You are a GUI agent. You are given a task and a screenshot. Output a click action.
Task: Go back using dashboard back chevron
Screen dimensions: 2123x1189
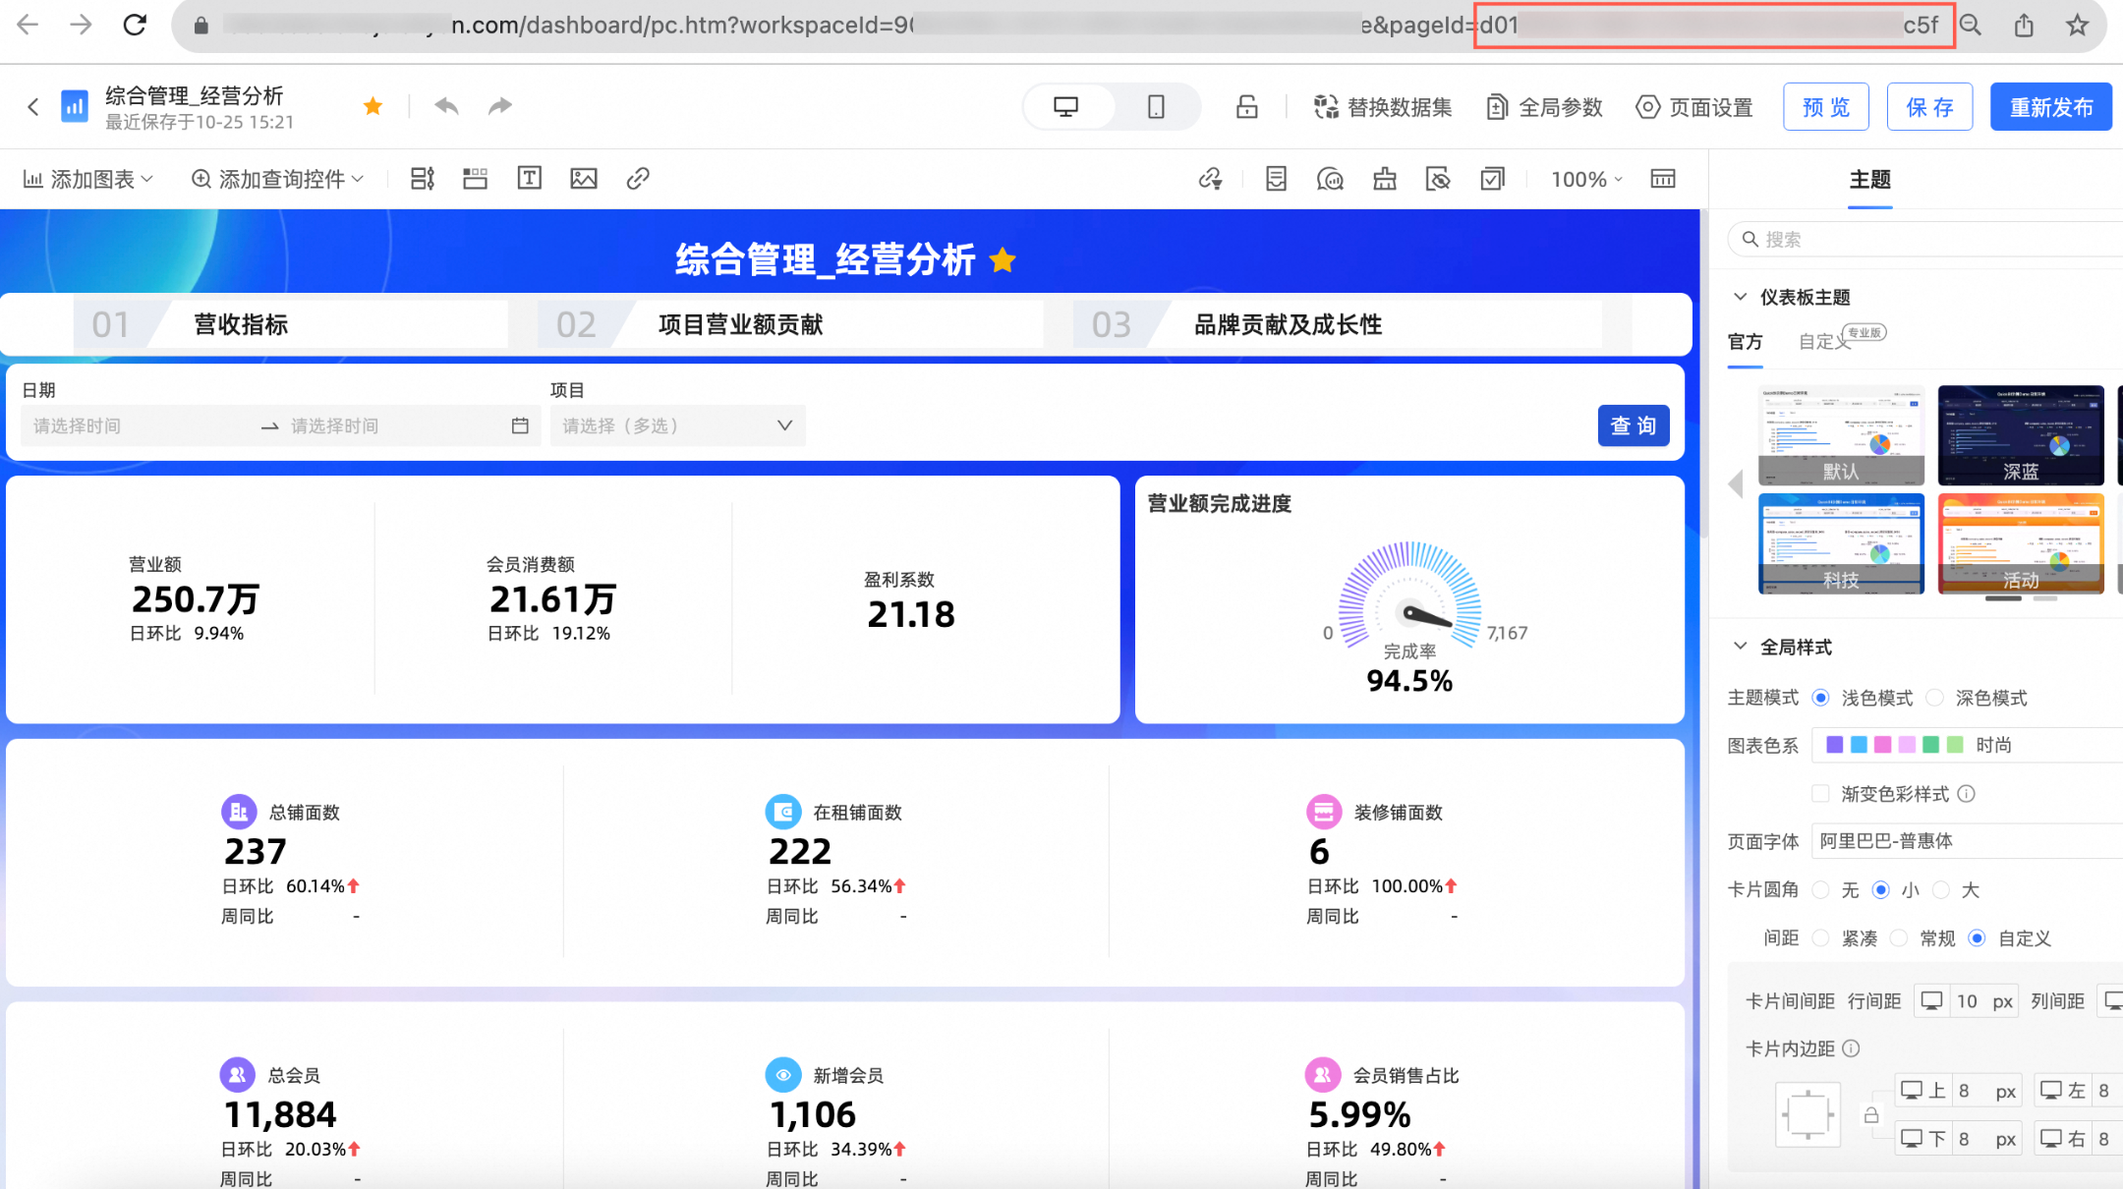coord(33,106)
